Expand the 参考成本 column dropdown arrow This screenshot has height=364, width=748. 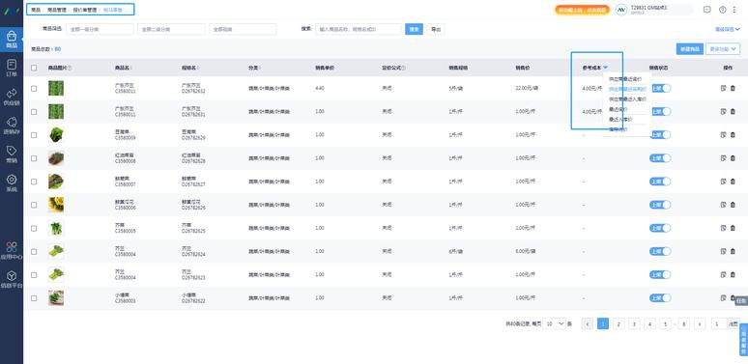605,68
